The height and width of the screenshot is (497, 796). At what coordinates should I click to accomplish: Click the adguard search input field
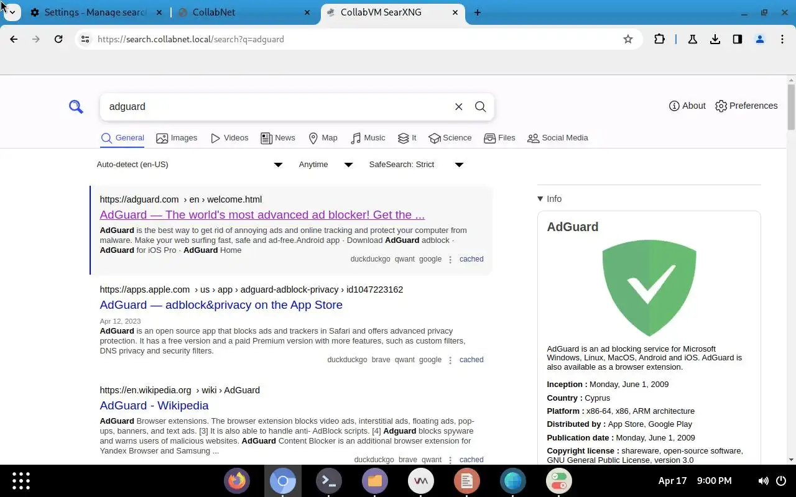click(277, 107)
